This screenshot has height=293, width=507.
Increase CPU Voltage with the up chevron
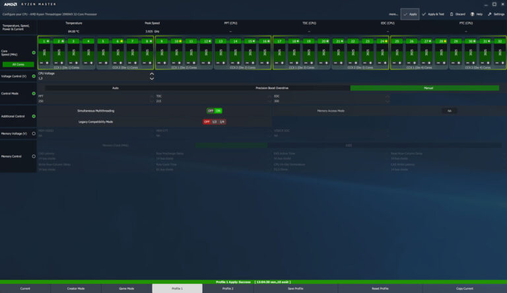pos(152,74)
